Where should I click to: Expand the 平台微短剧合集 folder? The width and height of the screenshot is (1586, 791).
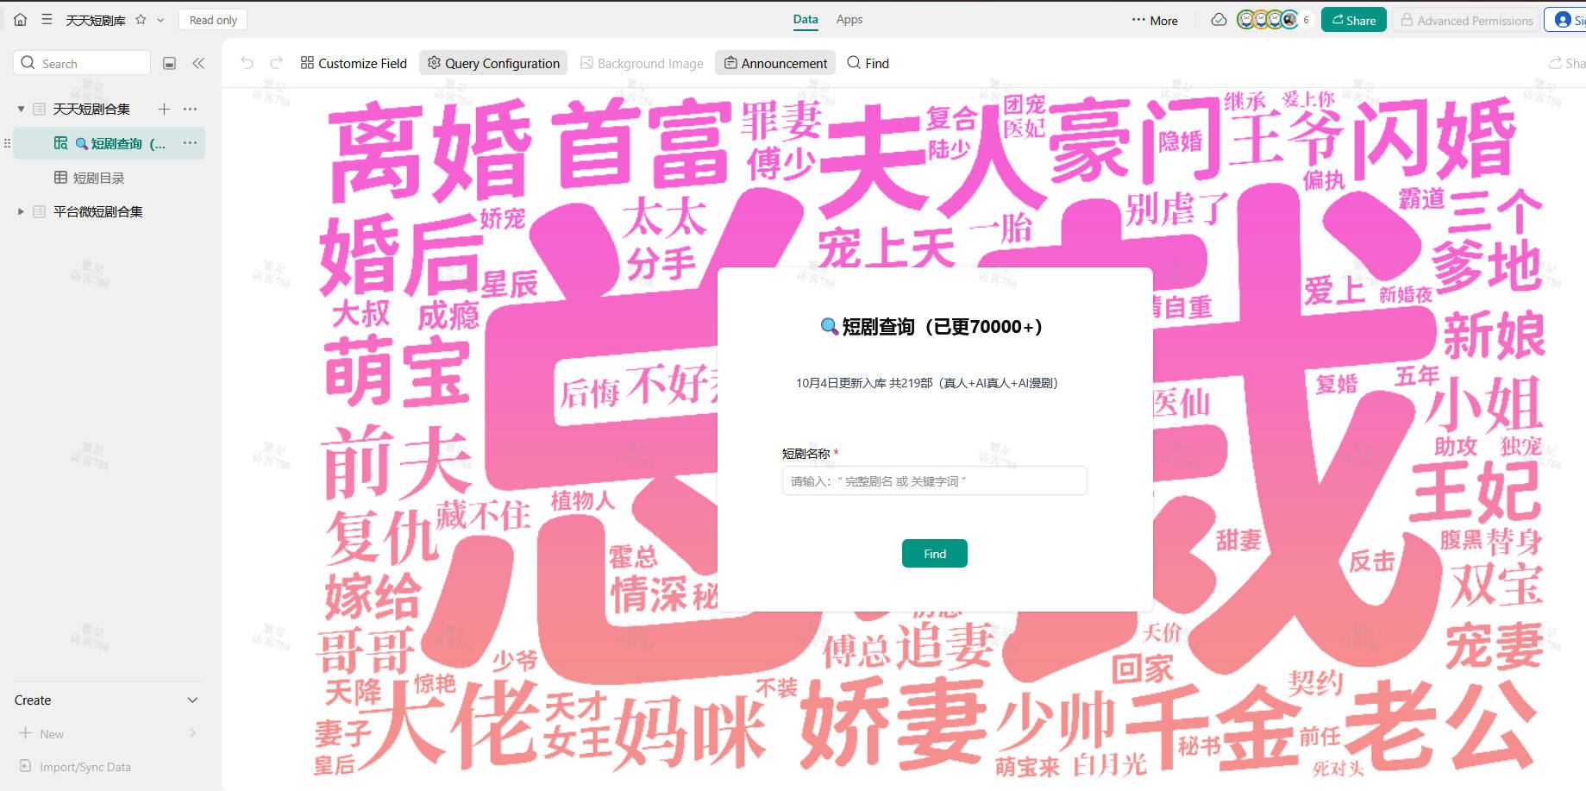[x=21, y=211]
